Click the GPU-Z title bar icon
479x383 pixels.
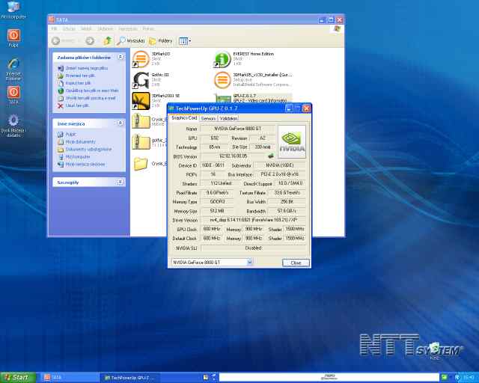171,108
